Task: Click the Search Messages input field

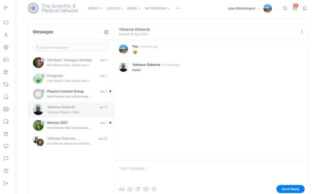Action: coord(71,47)
